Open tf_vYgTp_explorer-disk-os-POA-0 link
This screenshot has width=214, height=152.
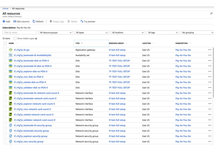30,71
